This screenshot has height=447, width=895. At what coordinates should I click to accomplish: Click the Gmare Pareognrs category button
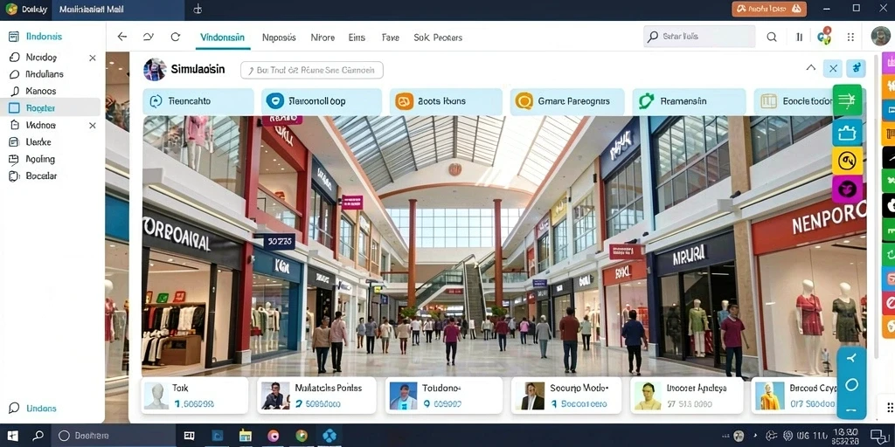[x=566, y=101]
